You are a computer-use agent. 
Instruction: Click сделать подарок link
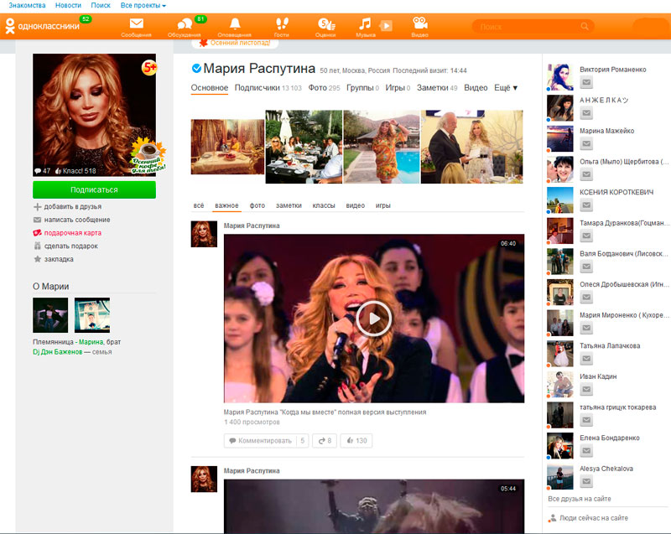66,246
